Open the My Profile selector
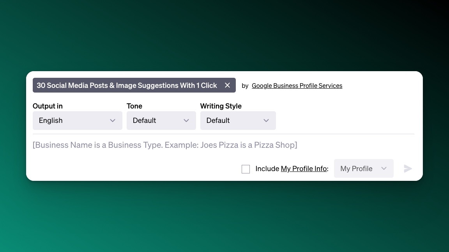Viewport: 449px width, 252px height. click(x=363, y=168)
